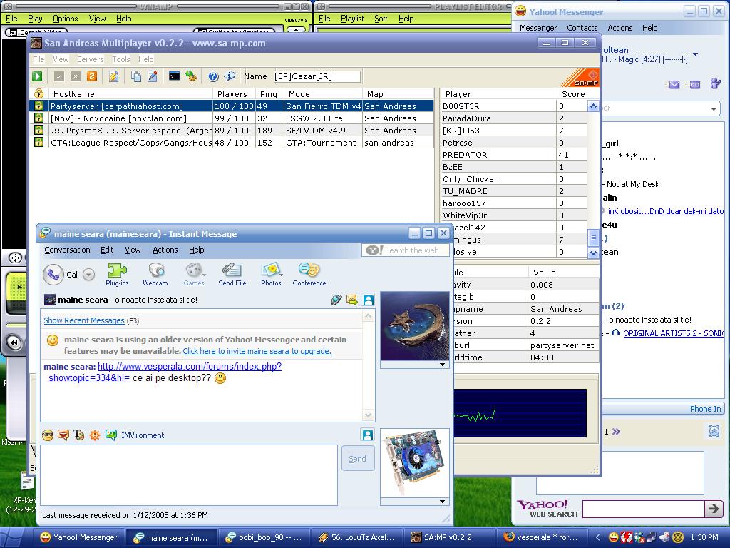This screenshot has width=730, height=548.
Task: Toggle the display image button beside the contact name
Action: point(368,300)
